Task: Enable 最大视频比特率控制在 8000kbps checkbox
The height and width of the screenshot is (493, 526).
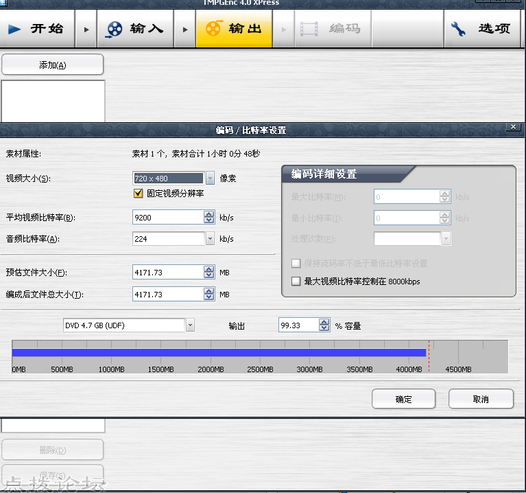Action: (x=296, y=281)
